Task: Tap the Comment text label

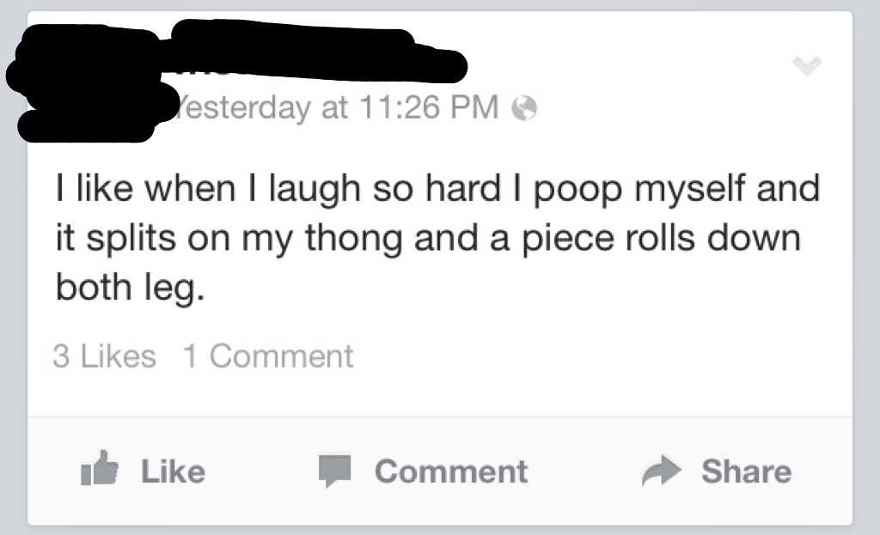Action: pyautogui.click(x=450, y=471)
